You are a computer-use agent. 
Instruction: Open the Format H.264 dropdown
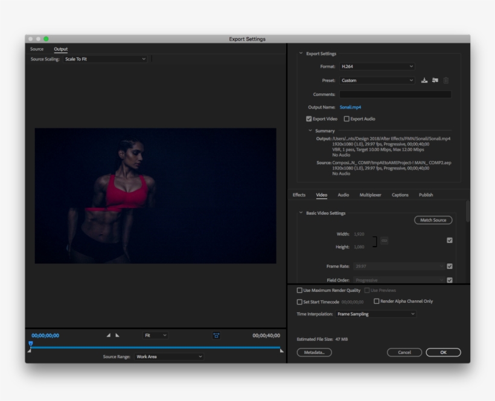tap(377, 66)
